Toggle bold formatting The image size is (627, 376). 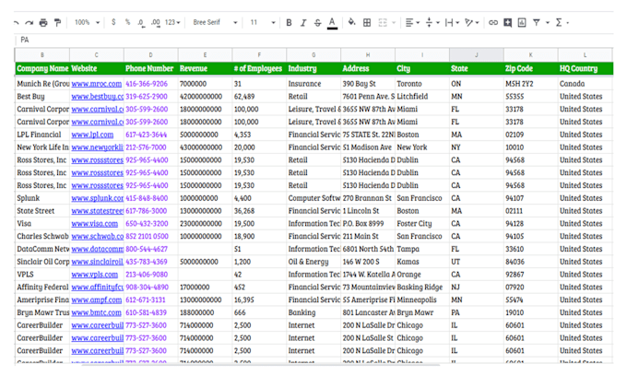[289, 23]
